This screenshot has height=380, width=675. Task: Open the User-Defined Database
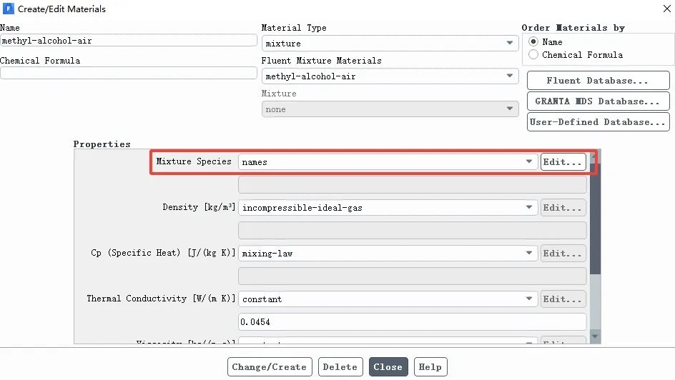[598, 122]
